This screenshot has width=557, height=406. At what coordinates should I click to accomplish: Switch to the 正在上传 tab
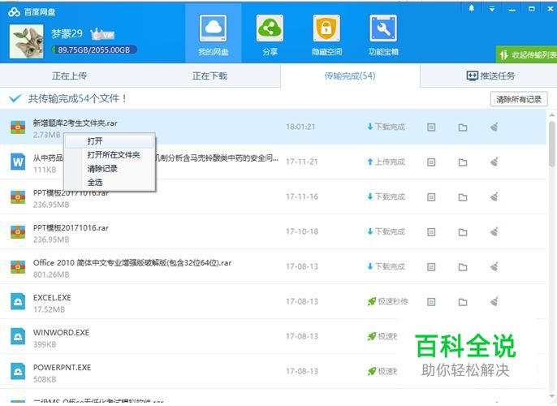[x=70, y=76]
